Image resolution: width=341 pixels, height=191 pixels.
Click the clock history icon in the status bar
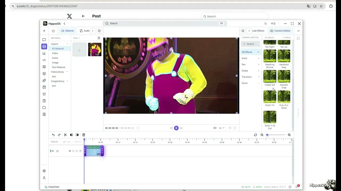pyautogui.click(x=290, y=187)
